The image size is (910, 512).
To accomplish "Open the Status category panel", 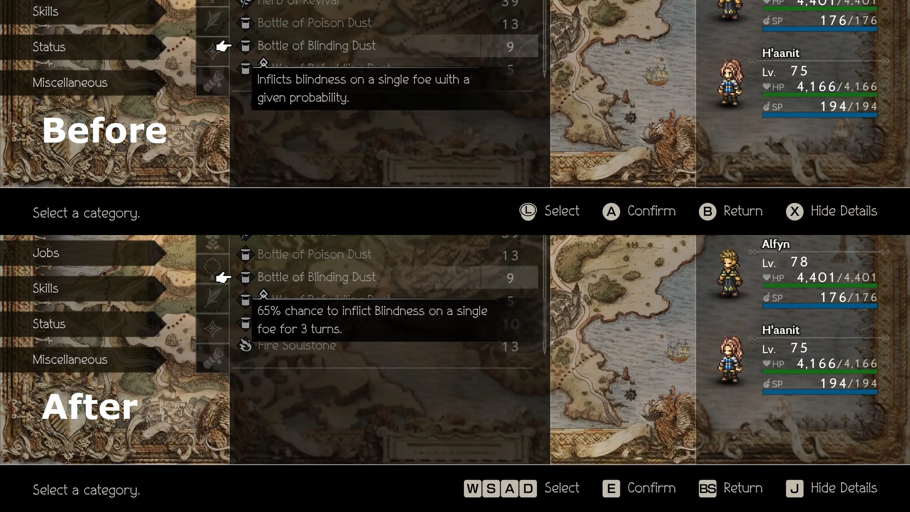I will 49,324.
